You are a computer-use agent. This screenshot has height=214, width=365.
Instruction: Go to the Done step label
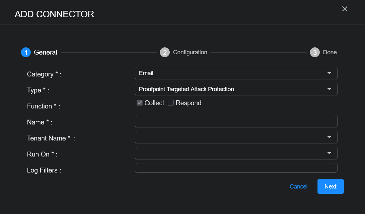[330, 52]
